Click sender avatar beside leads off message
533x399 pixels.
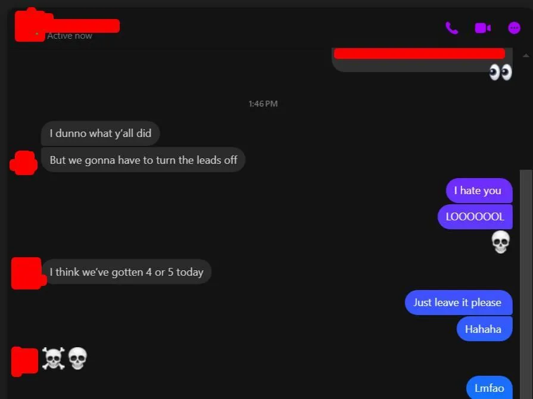click(23, 163)
